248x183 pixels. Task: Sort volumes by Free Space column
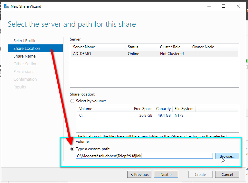[143, 109]
